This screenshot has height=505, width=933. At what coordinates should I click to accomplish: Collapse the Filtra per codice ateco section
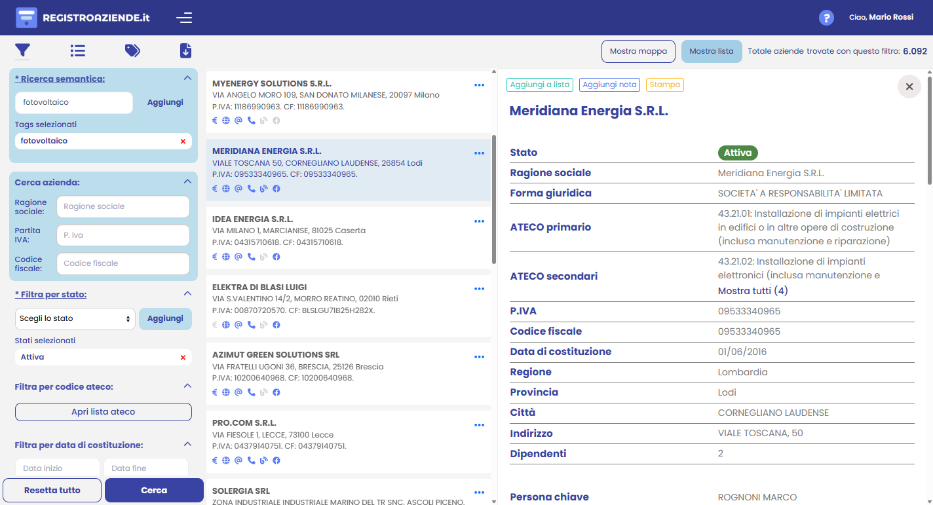pyautogui.click(x=187, y=386)
